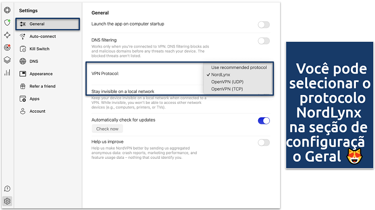
Task: Enable Launch the app on computer startup
Action: click(263, 25)
